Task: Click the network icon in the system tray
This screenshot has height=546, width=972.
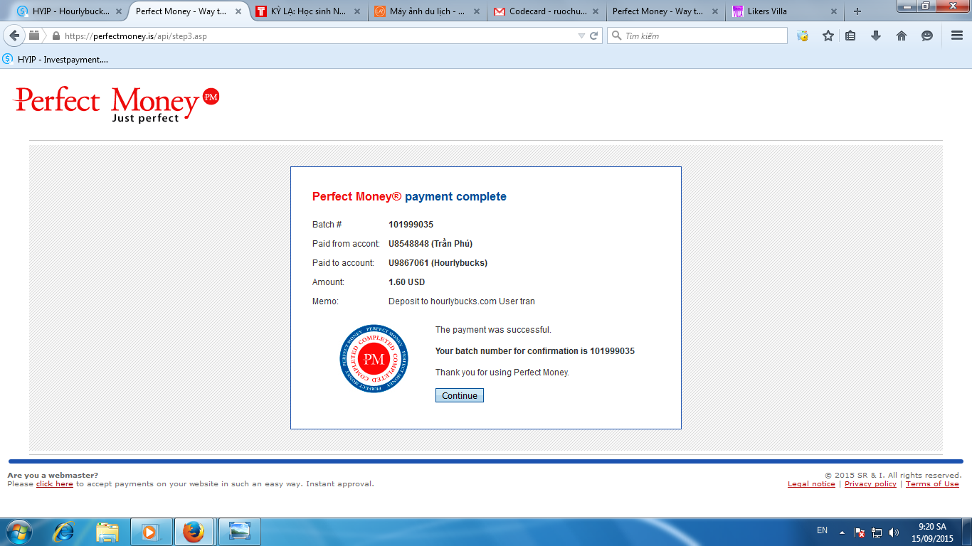Action: 877,532
